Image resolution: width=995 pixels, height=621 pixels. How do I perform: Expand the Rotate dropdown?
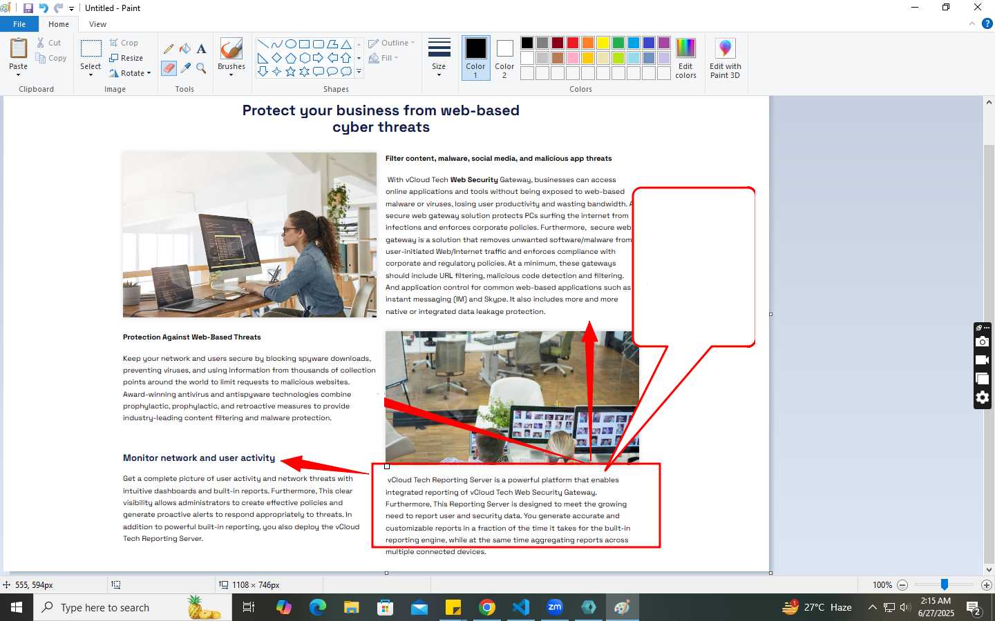coord(149,73)
